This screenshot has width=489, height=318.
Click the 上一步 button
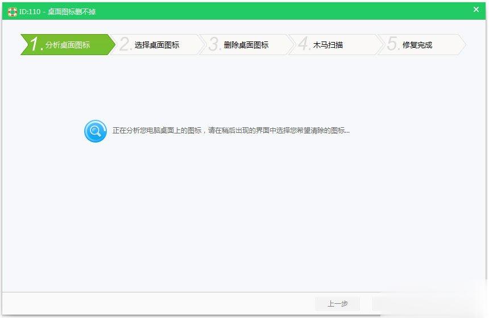tap(338, 303)
